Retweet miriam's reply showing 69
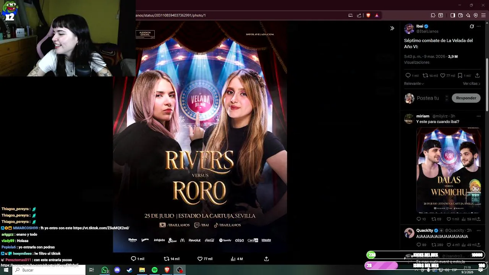489x275 pixels. [x=434, y=219]
